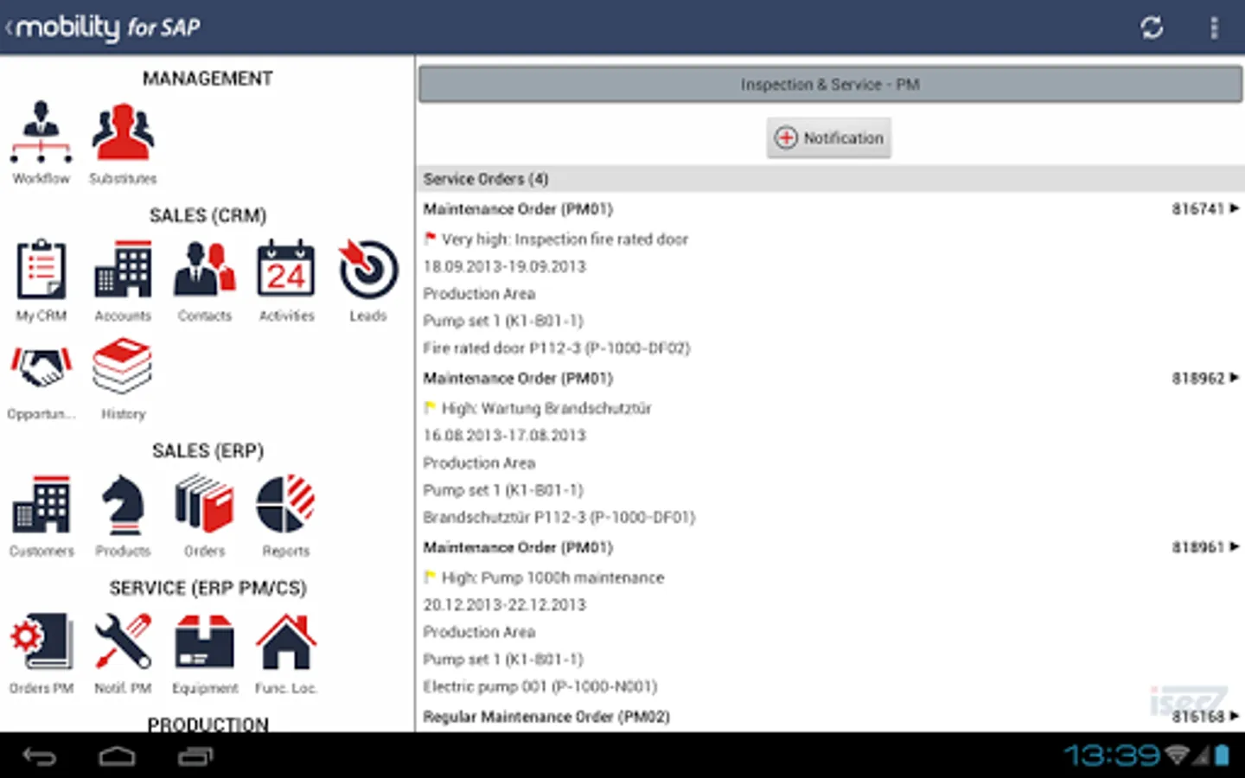
Task: Open the Orders PM icon
Action: (41, 641)
